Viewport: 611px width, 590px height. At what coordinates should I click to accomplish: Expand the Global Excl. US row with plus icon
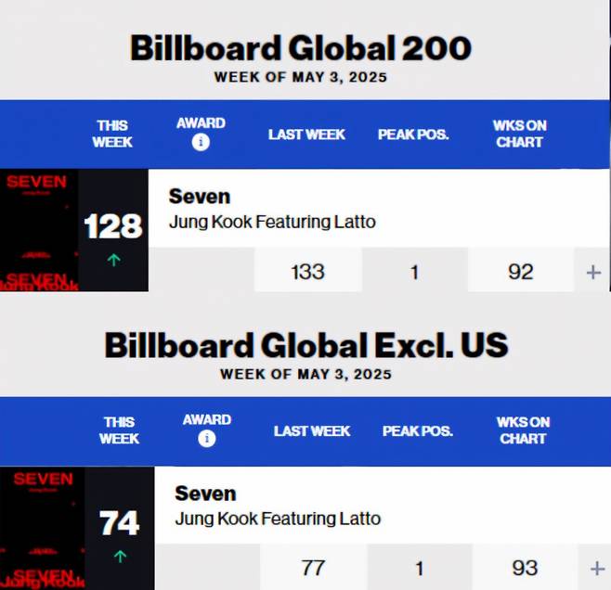[597, 567]
